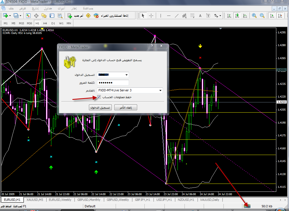Image resolution: width=289 pixels, height=211 pixels.
Task: Toggle chart Auto Scroll icon
Action: [272, 16]
